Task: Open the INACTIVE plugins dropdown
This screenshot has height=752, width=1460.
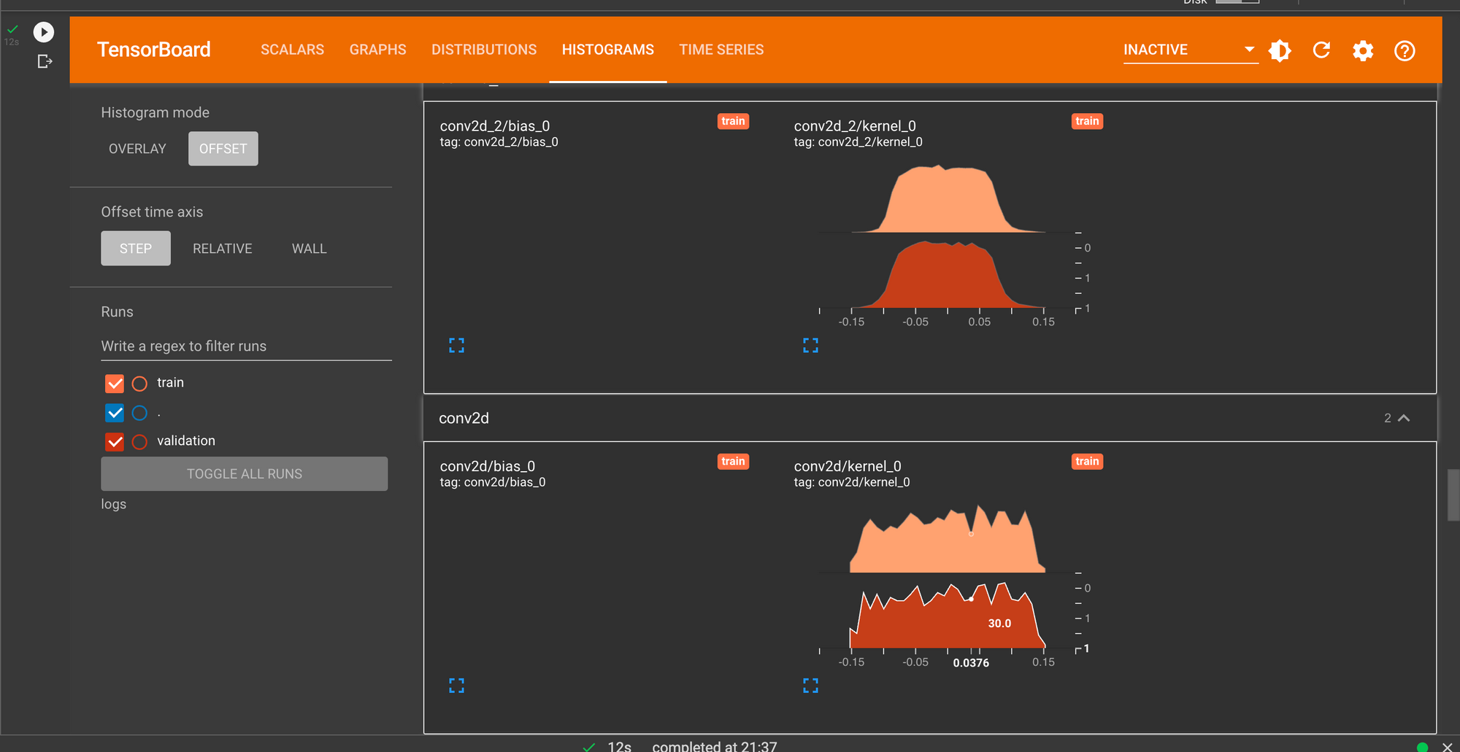Action: pyautogui.click(x=1190, y=50)
